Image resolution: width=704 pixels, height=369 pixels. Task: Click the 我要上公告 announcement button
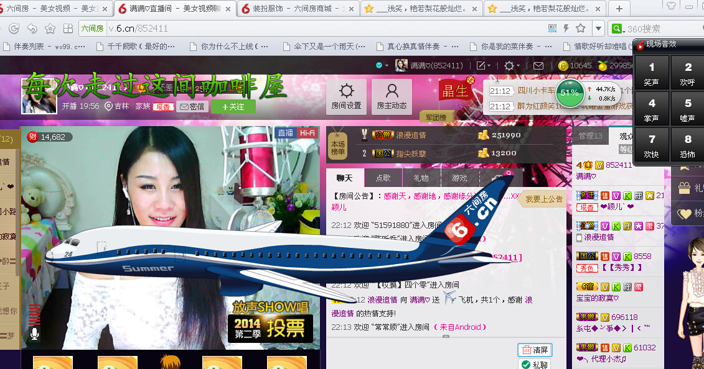(x=543, y=199)
